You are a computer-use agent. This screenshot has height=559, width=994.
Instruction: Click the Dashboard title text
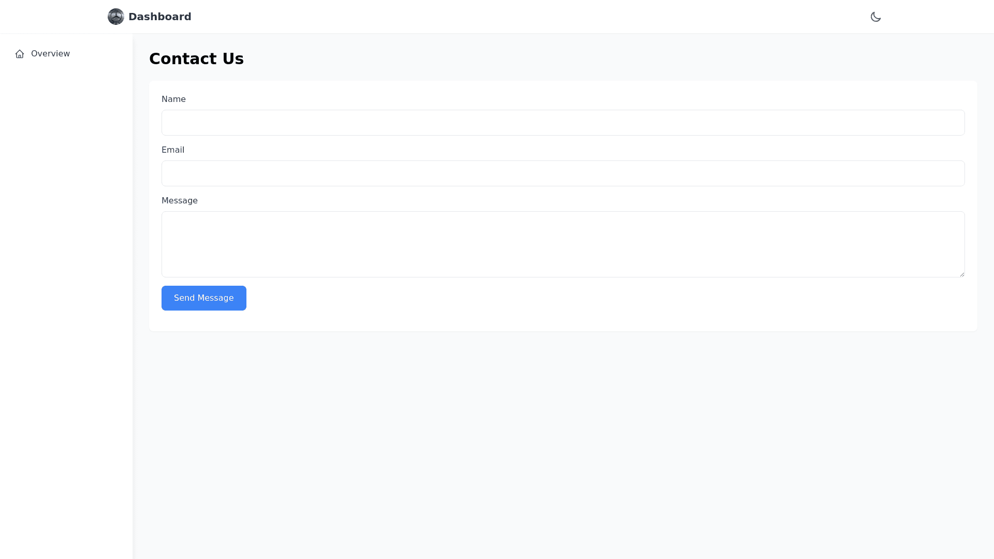point(159,17)
